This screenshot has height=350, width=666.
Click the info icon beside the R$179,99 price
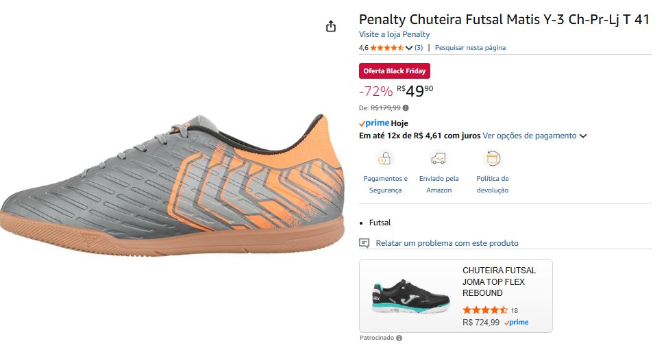[x=406, y=108]
